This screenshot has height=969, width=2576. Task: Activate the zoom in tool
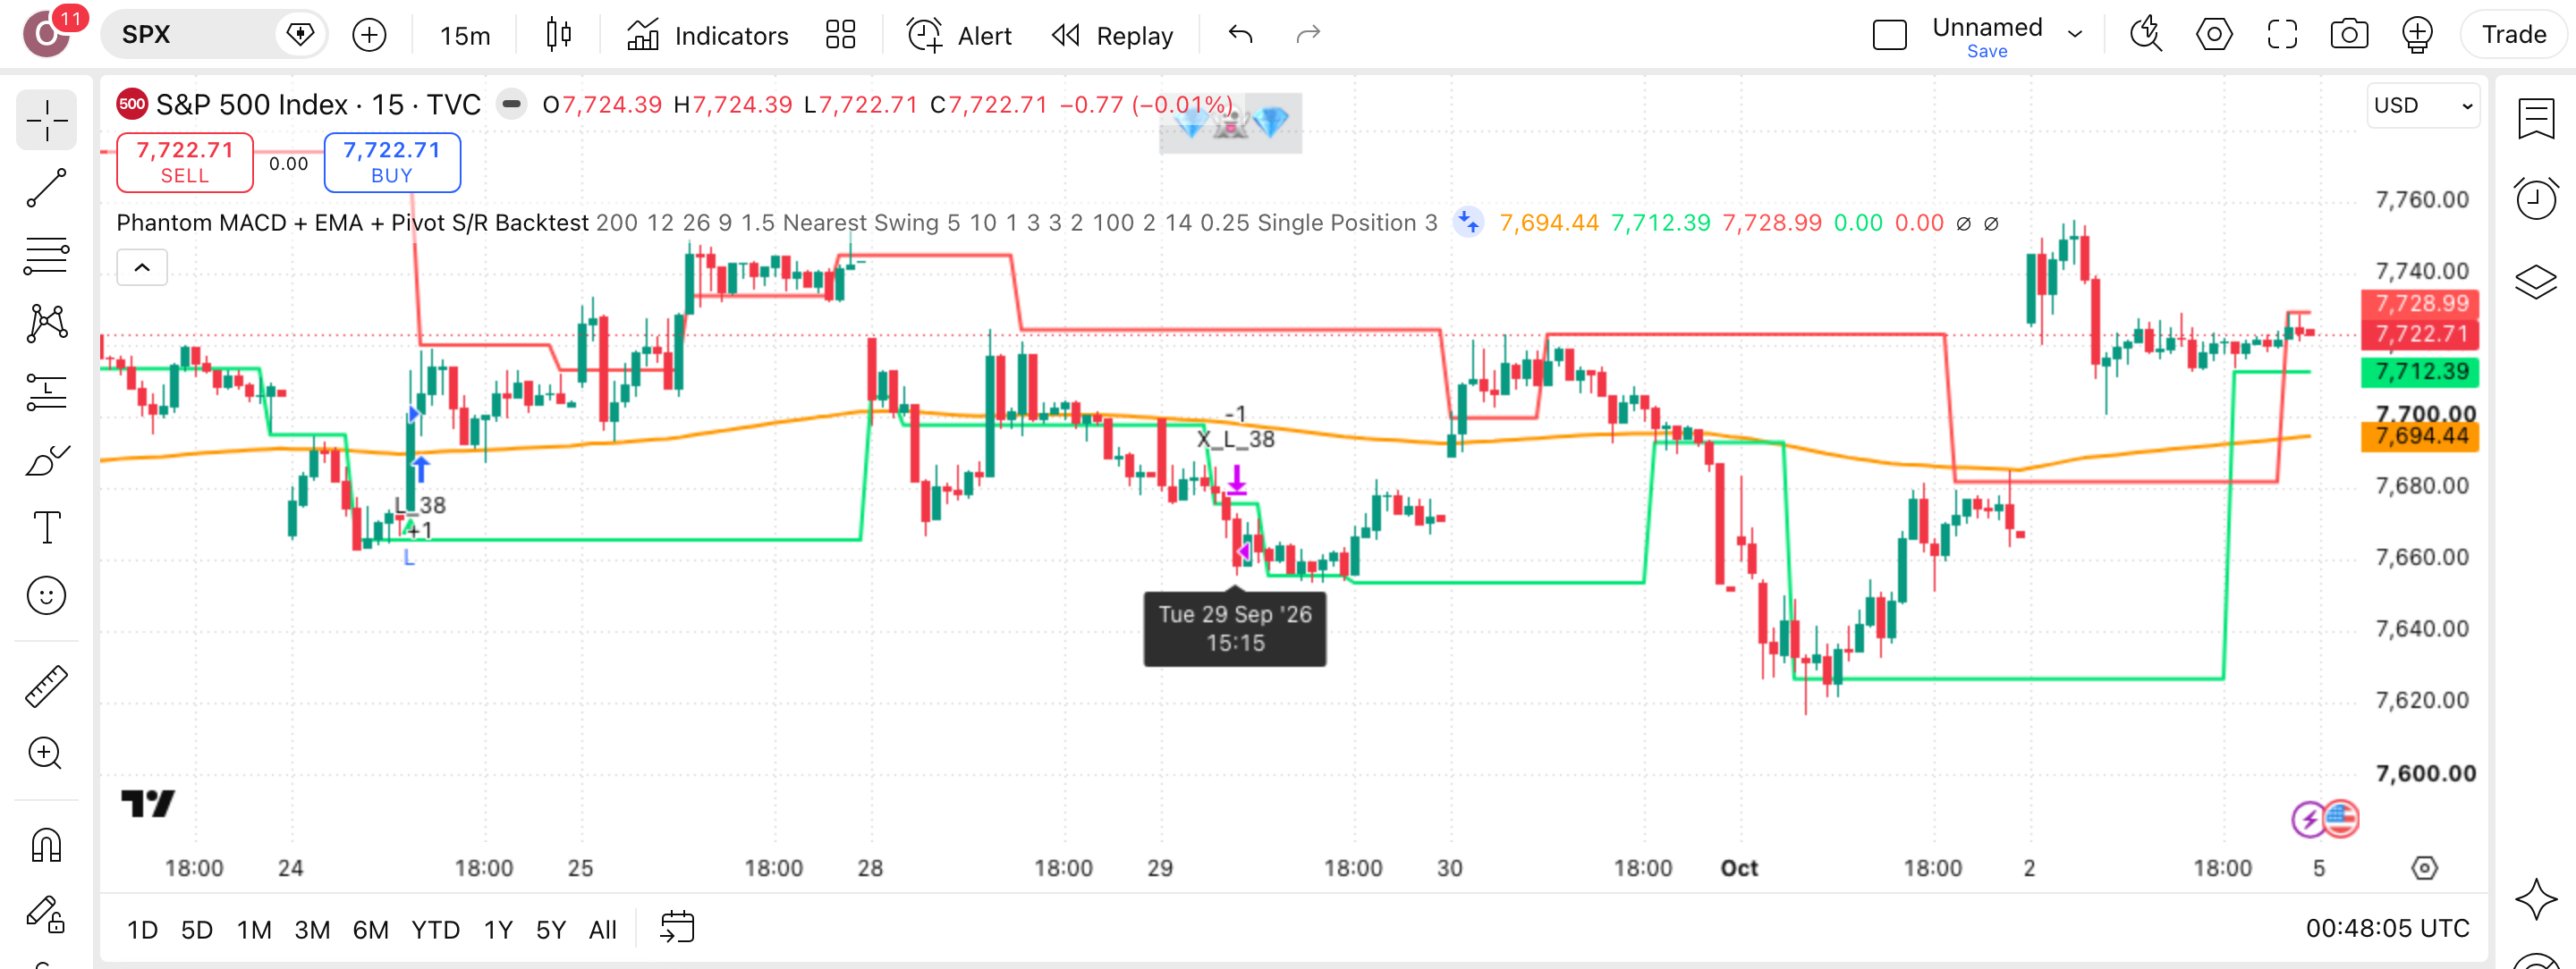(x=46, y=754)
